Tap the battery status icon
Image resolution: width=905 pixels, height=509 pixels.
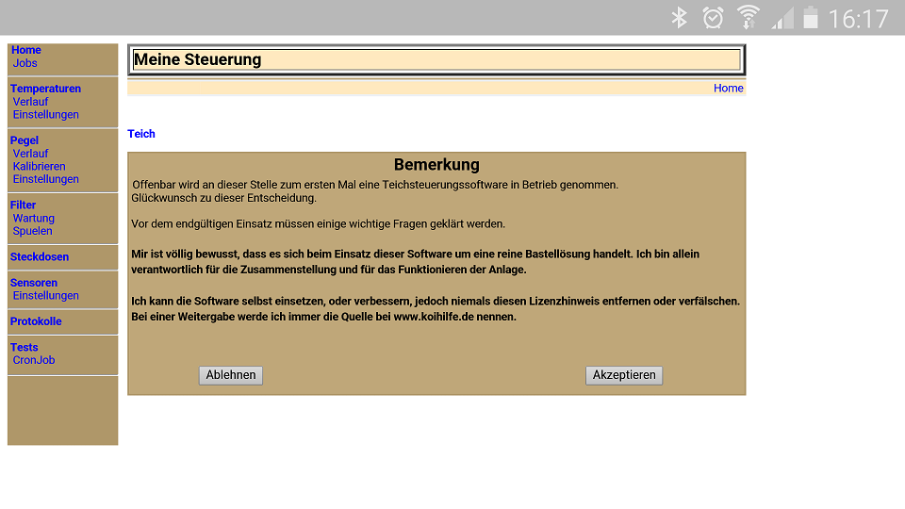(x=810, y=18)
